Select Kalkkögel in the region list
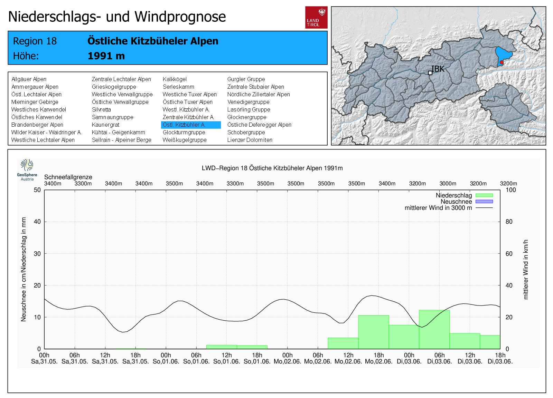Screen dimensions: 553x398 pyautogui.click(x=175, y=79)
